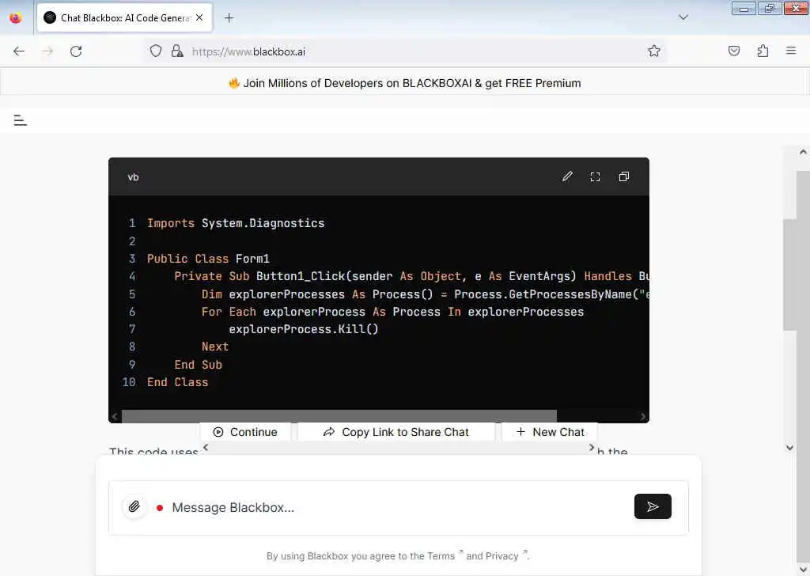Click the For Each explorerProcess line

[392, 312]
